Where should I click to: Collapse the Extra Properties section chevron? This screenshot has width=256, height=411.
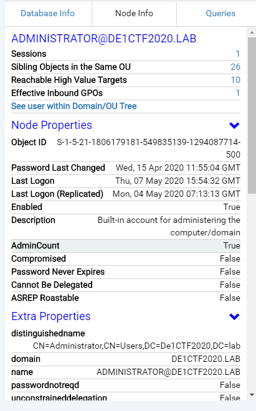[x=234, y=316]
